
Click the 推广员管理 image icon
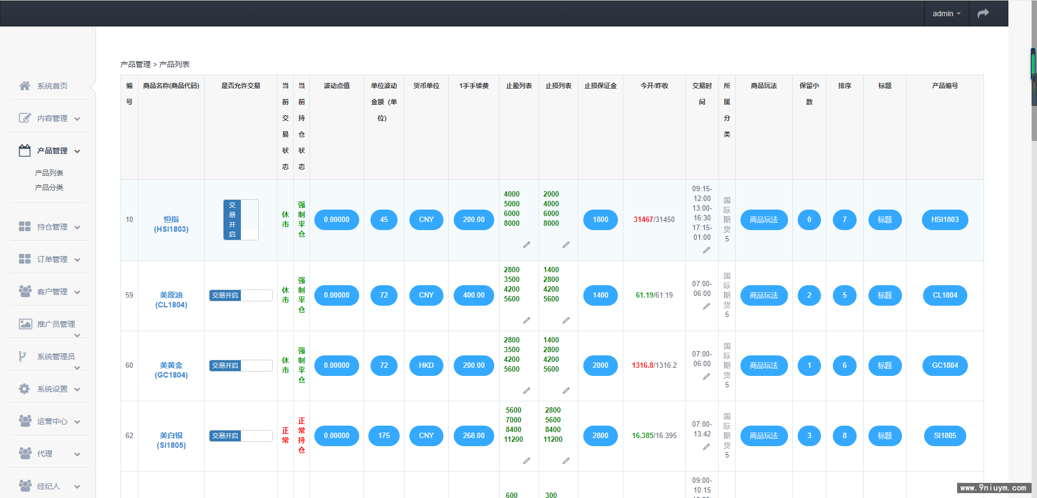tap(25, 324)
